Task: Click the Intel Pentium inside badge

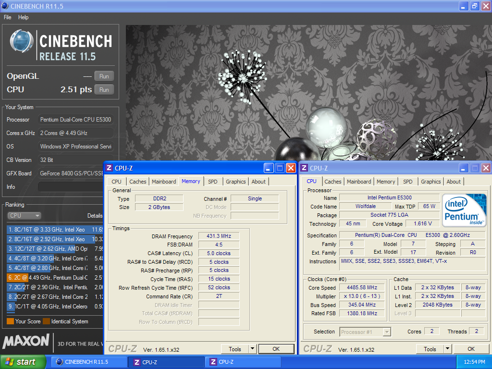Action: coord(464,210)
